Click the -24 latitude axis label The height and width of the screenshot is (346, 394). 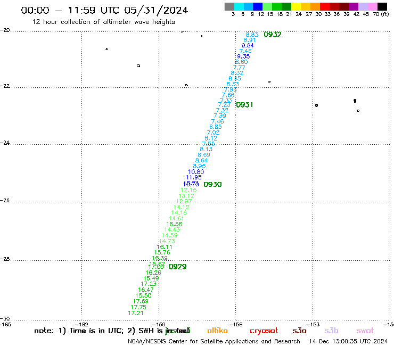(x=5, y=143)
